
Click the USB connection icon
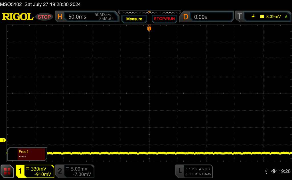pos(266,171)
